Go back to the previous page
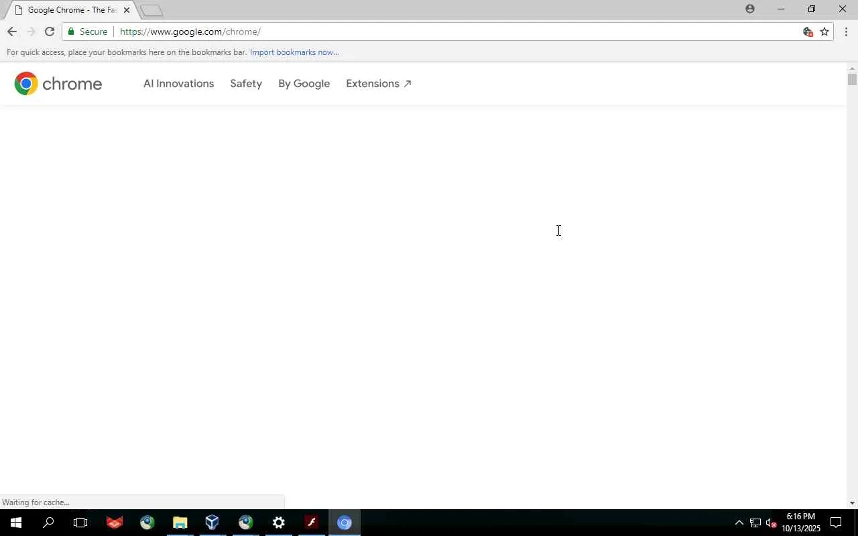 click(12, 31)
